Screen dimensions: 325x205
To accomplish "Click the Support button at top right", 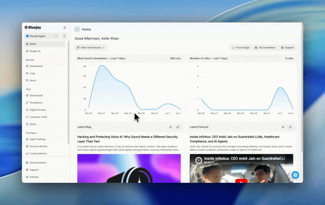I will [287, 48].
